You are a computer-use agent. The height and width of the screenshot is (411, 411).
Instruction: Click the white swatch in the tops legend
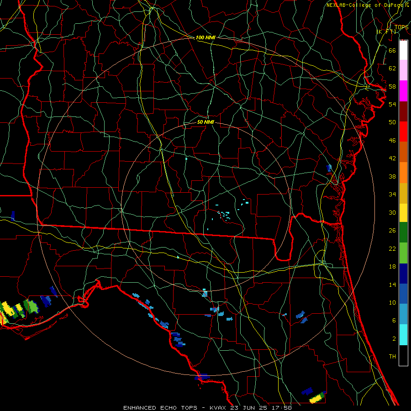403,50
